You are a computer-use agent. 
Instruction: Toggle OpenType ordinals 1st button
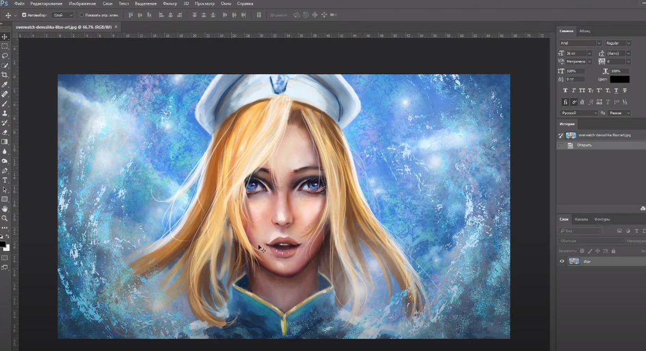pos(616,102)
